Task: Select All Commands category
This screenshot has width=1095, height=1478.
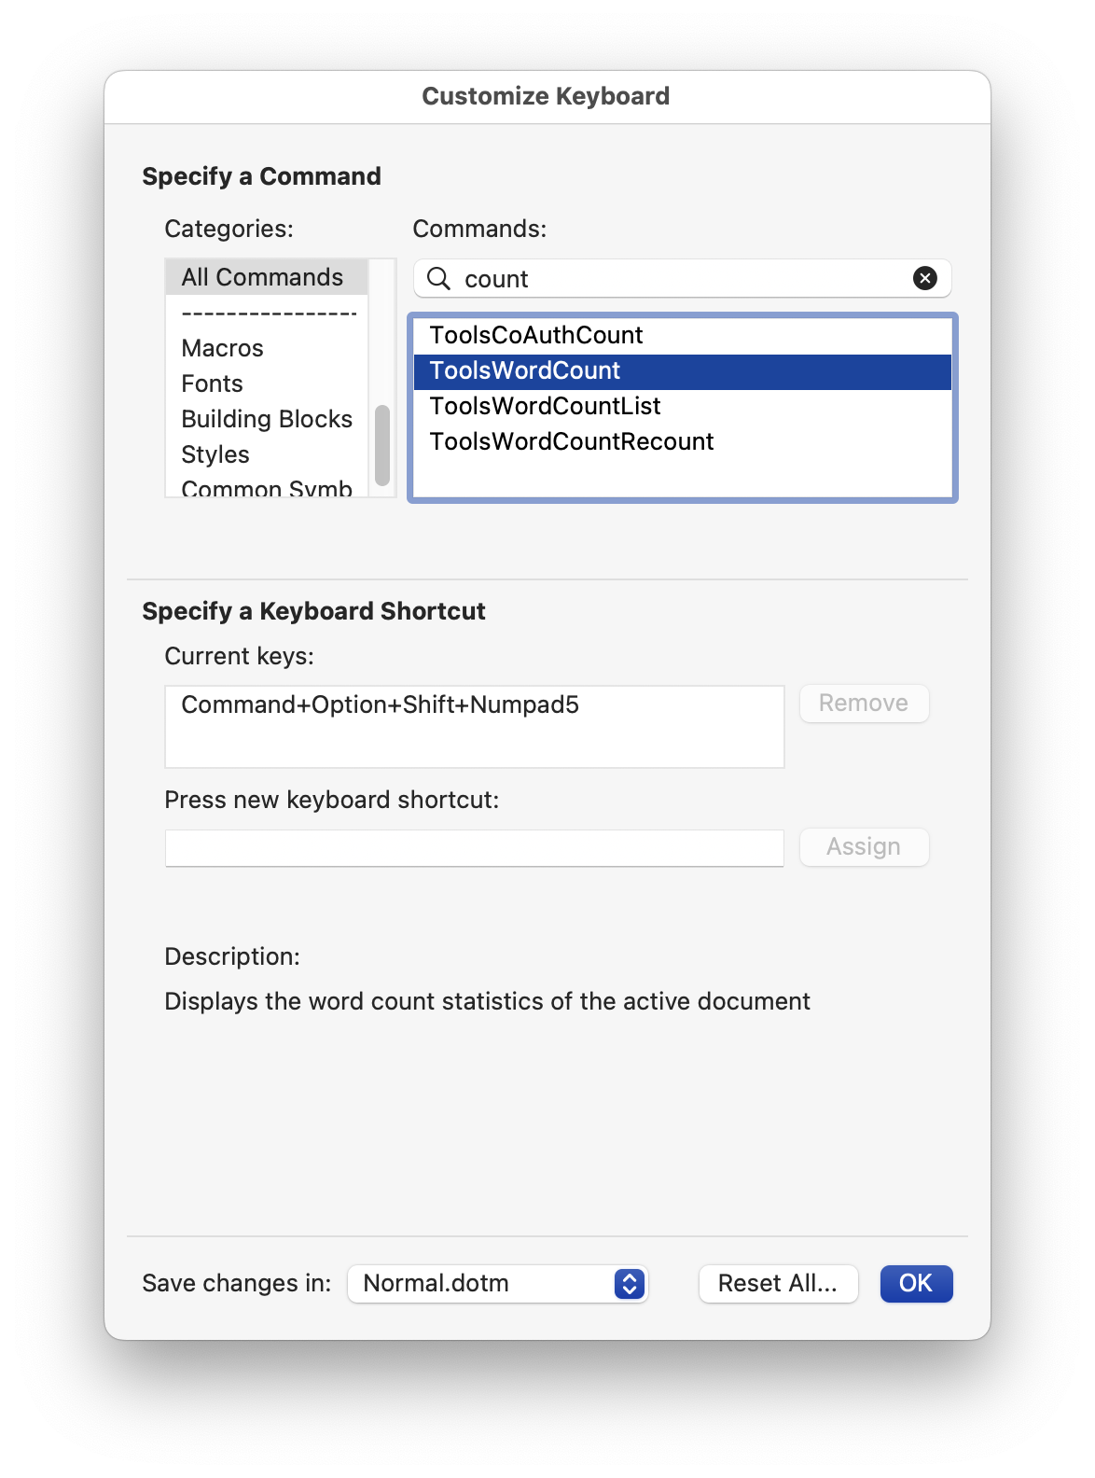Action: (x=262, y=277)
